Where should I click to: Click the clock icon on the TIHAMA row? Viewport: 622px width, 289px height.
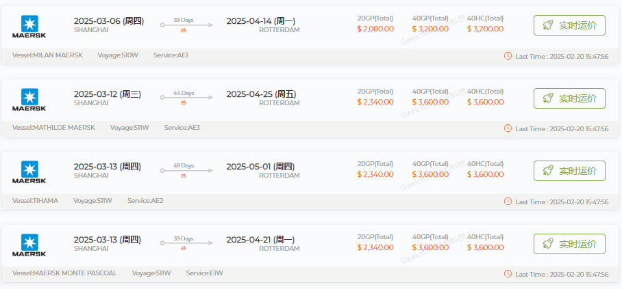click(508, 202)
